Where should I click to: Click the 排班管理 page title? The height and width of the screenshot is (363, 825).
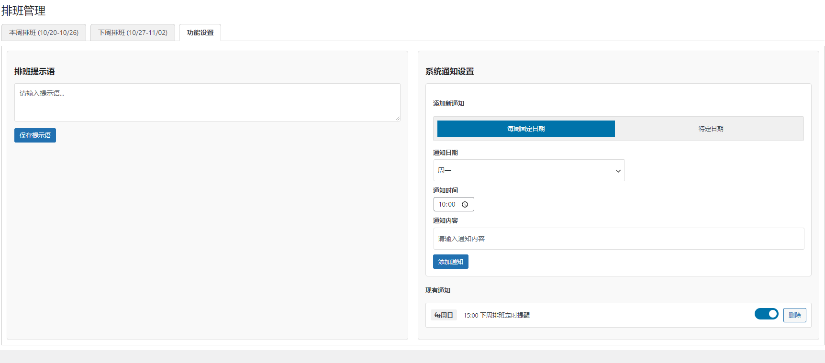pyautogui.click(x=23, y=11)
